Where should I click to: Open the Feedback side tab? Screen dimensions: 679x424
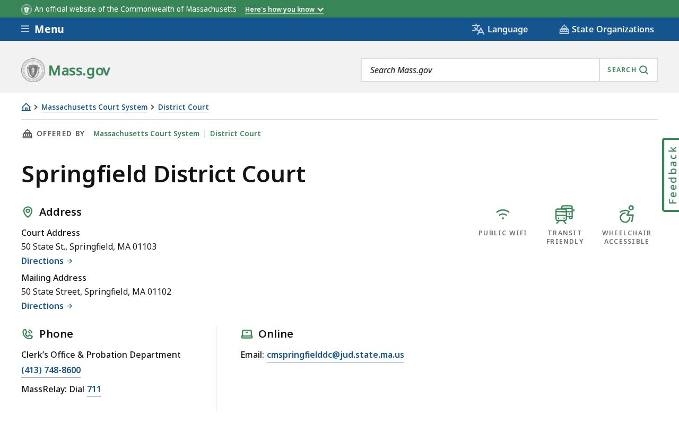(x=671, y=175)
